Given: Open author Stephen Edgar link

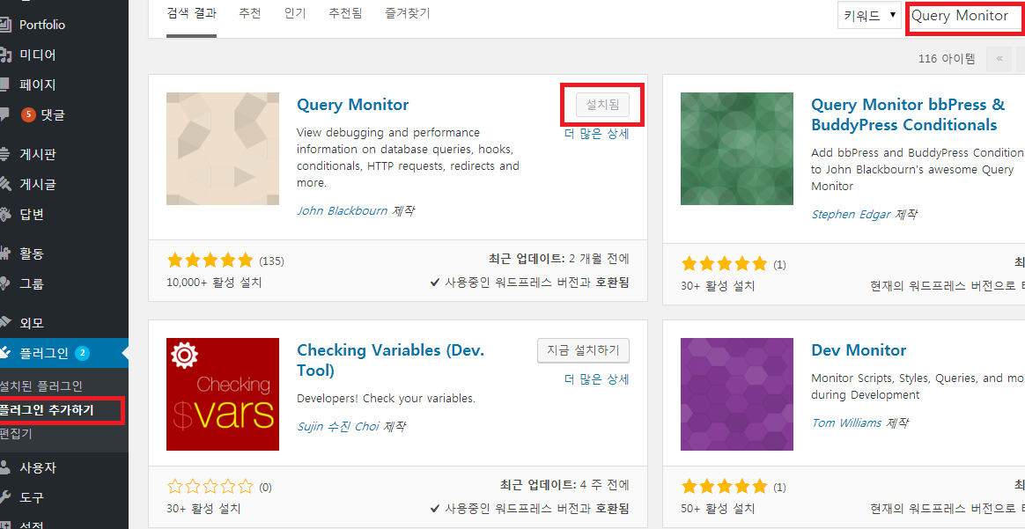Looking at the screenshot, I should coord(852,214).
